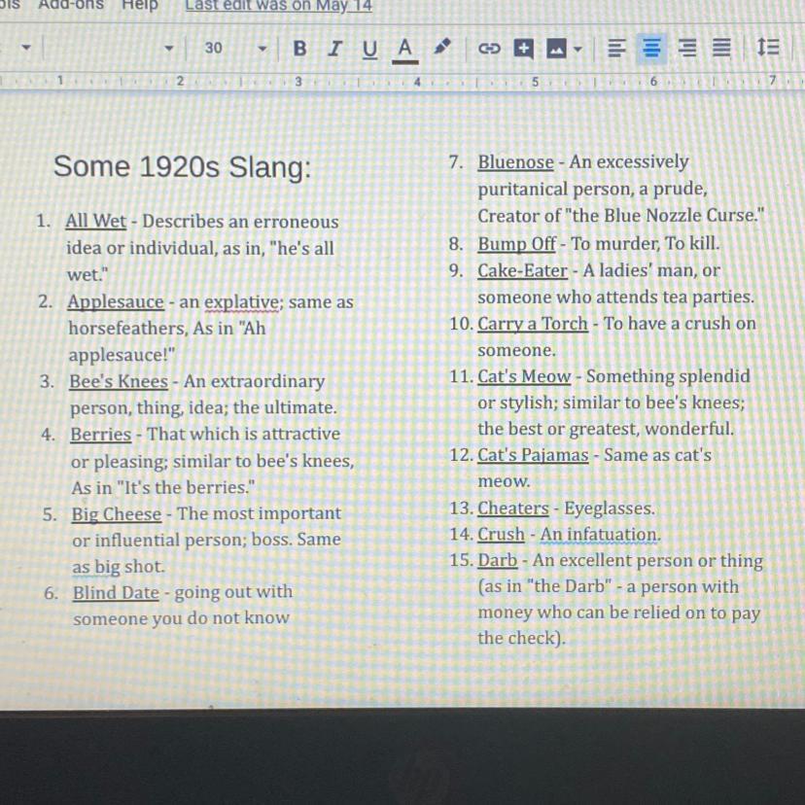Click the add comment icon
The height and width of the screenshot is (805, 805).
(523, 49)
